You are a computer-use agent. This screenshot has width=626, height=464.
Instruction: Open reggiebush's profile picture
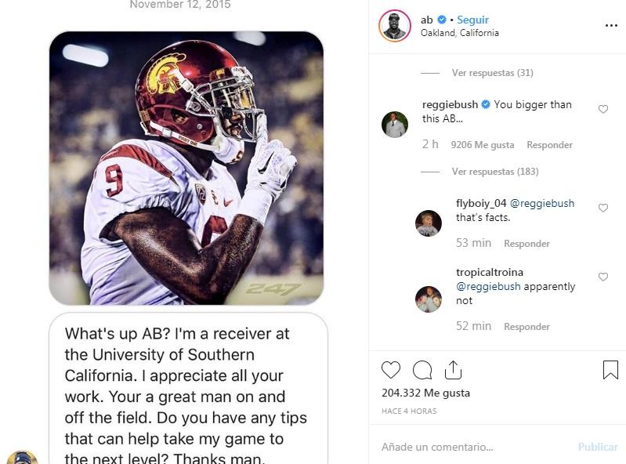click(394, 125)
